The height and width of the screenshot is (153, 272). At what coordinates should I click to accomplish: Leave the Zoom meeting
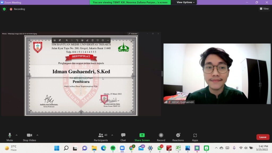click(x=263, y=137)
